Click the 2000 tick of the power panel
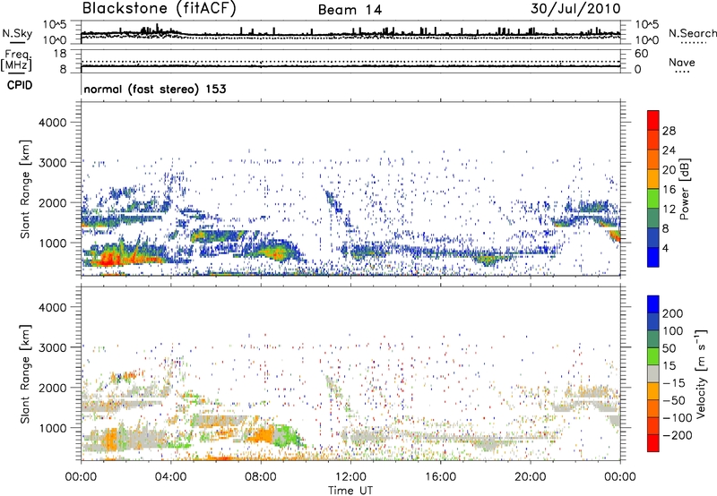The image size is (717, 496). (53, 202)
